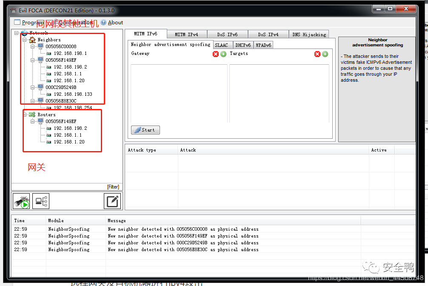Click computer icon of 000C29D5249B
The width and height of the screenshot is (428, 286).
coord(41,87)
